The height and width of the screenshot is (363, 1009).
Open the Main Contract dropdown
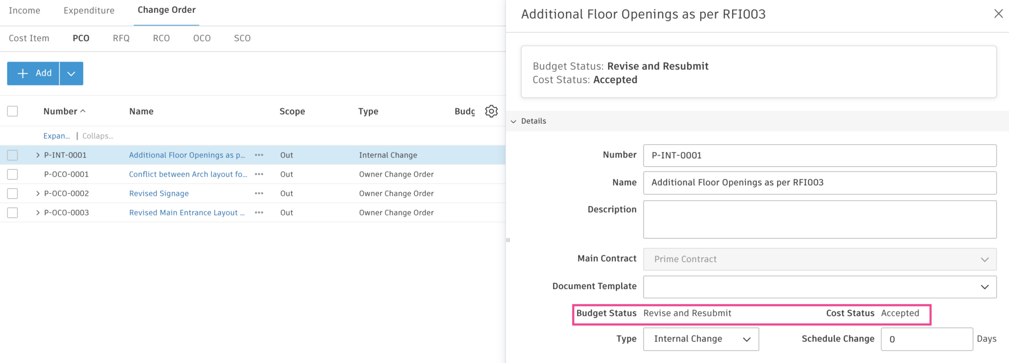820,259
